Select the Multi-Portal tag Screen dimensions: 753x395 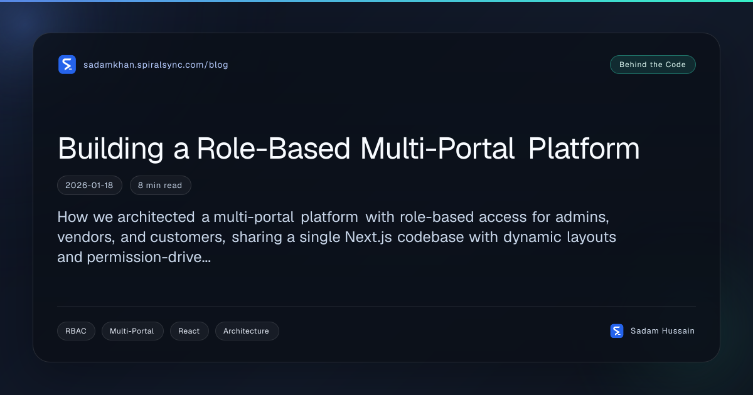point(132,331)
